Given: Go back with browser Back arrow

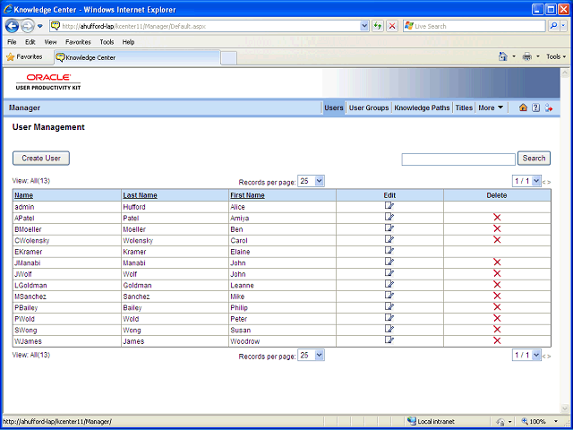Looking at the screenshot, I should 12,26.
